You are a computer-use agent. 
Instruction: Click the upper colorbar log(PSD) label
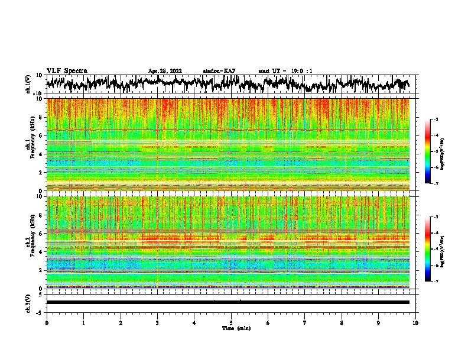point(443,154)
